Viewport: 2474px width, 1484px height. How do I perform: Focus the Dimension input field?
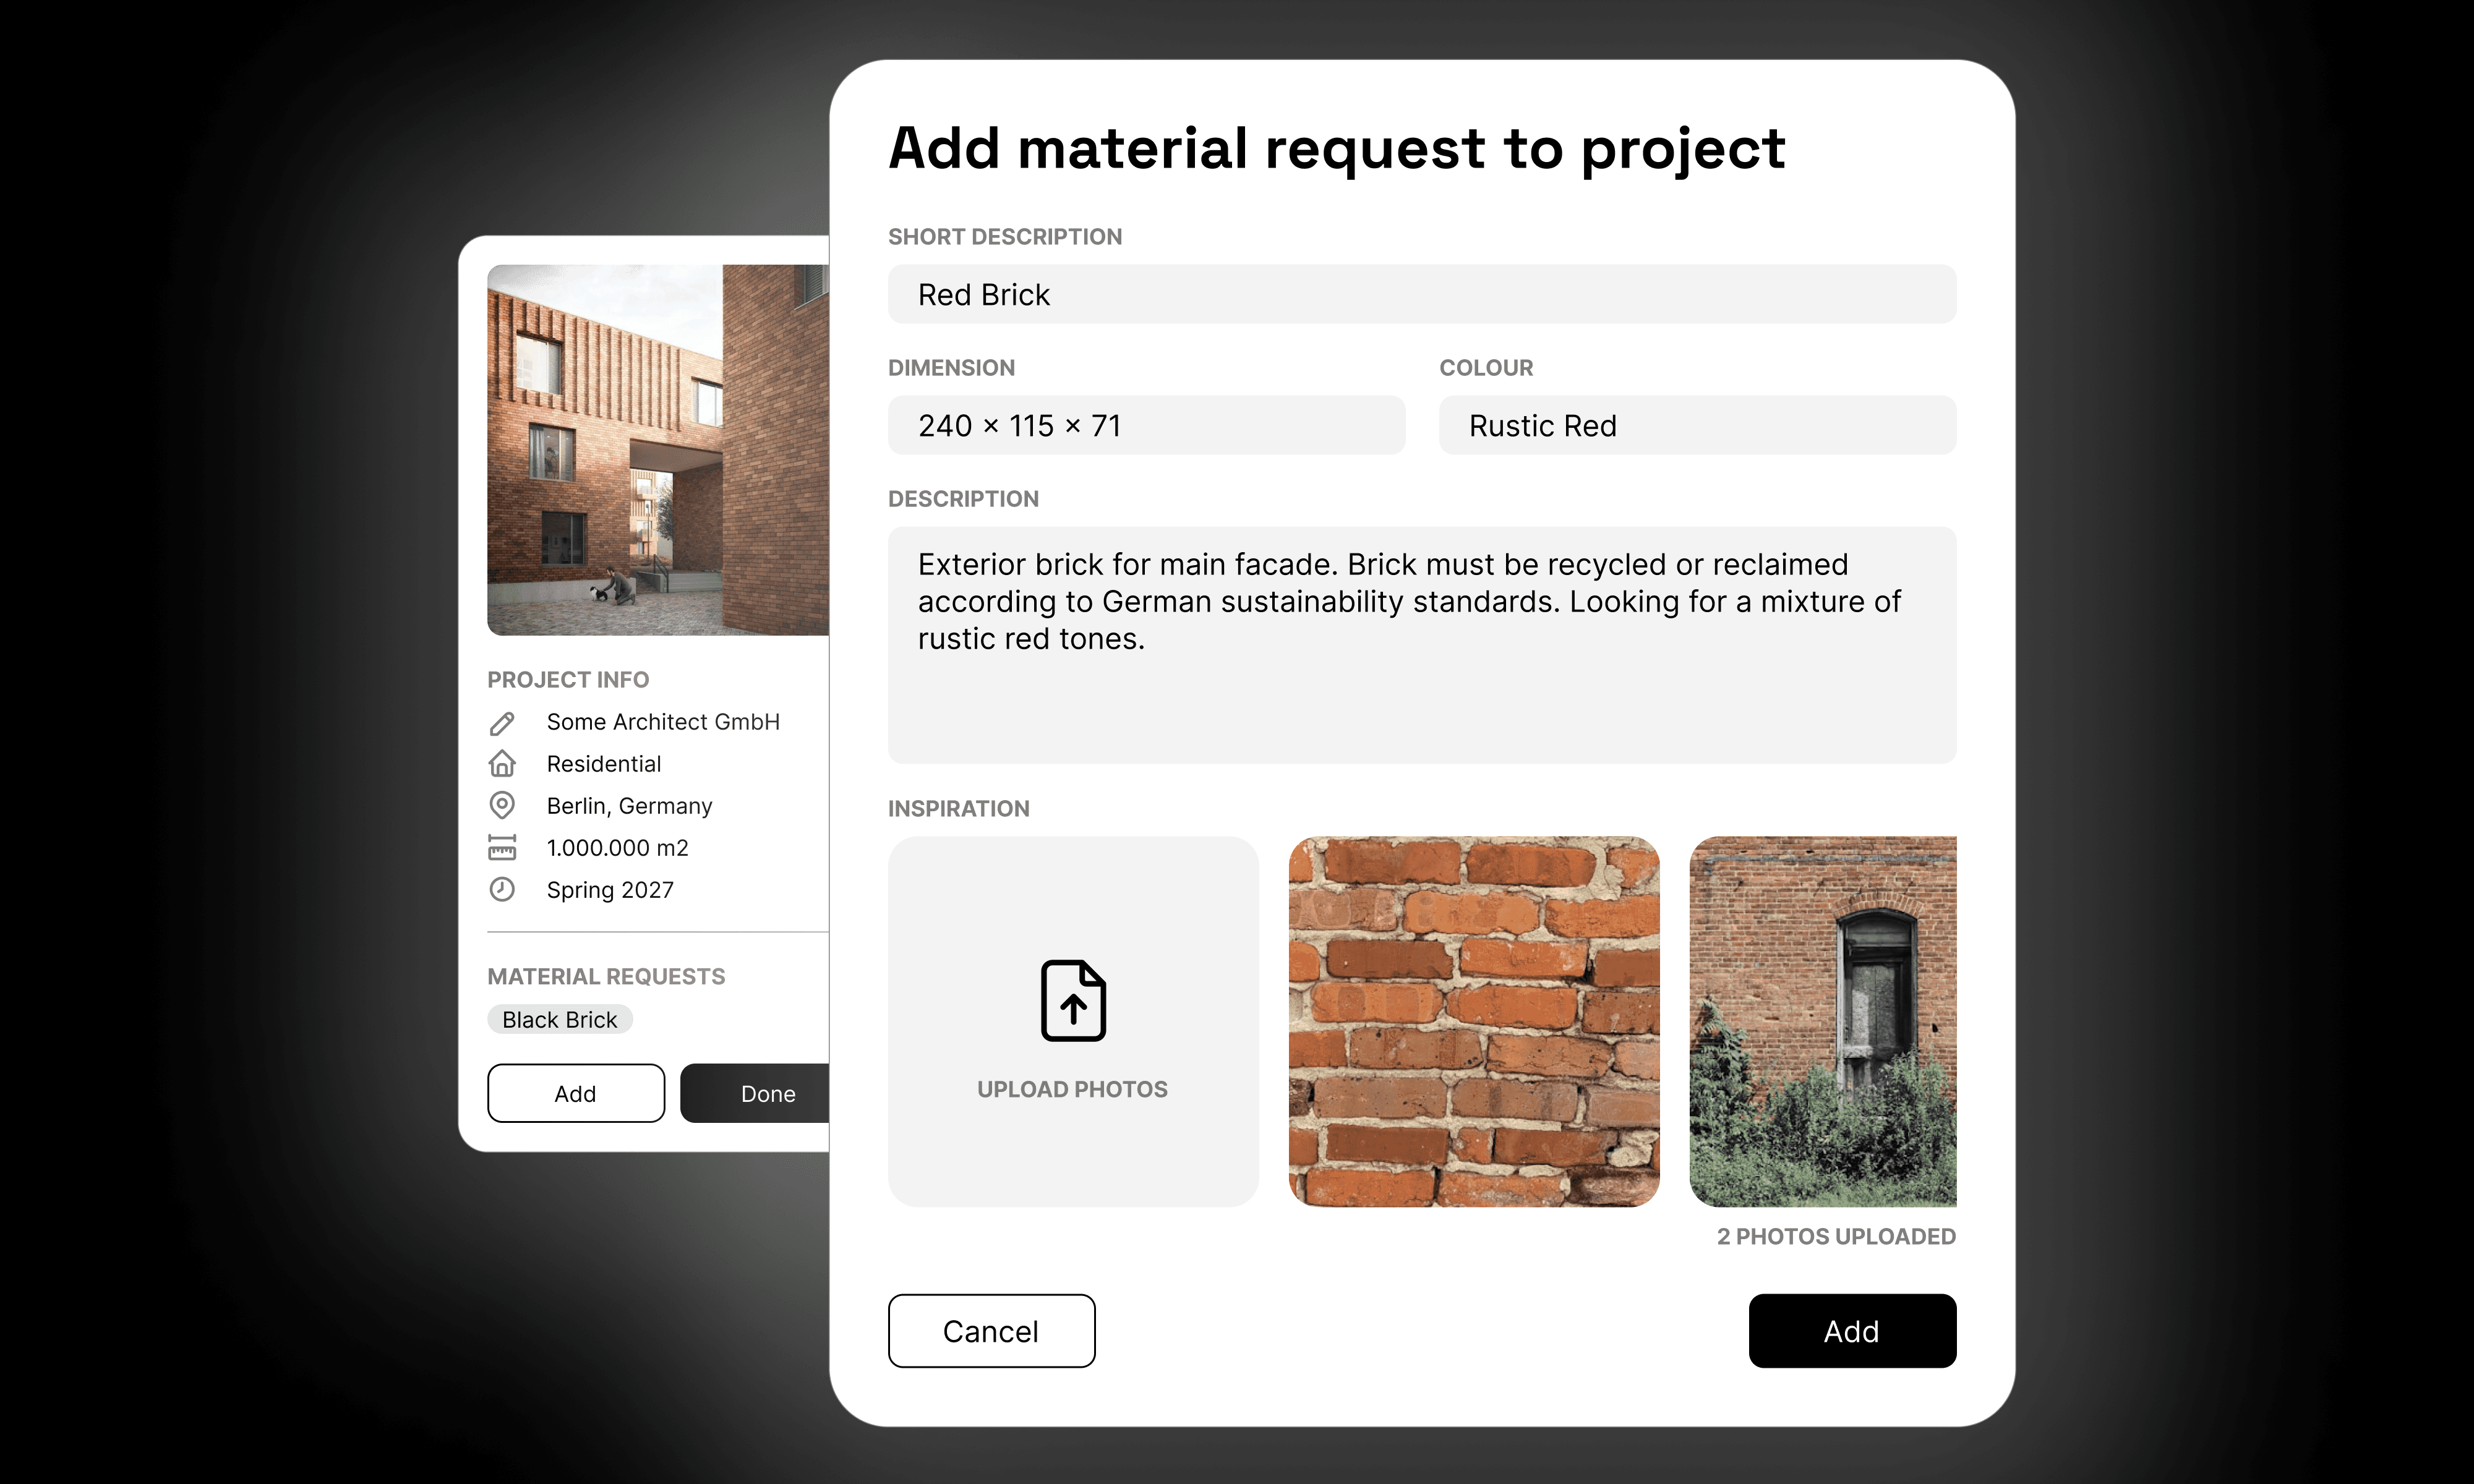click(x=1146, y=426)
